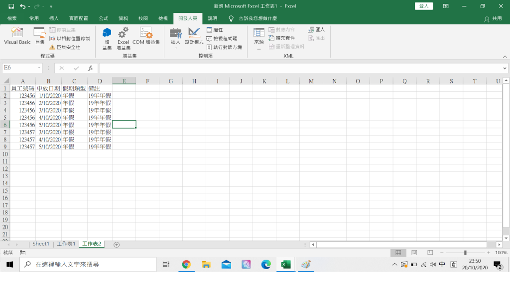Image resolution: width=510 pixels, height=286 pixels.
Task: Start recording a macro (錄製巨集)
Action: [62, 30]
